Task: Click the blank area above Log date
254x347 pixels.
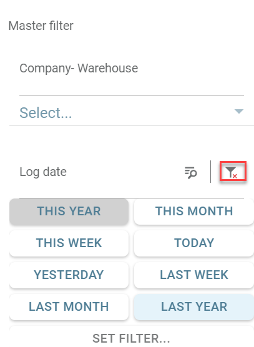Action: (132, 143)
